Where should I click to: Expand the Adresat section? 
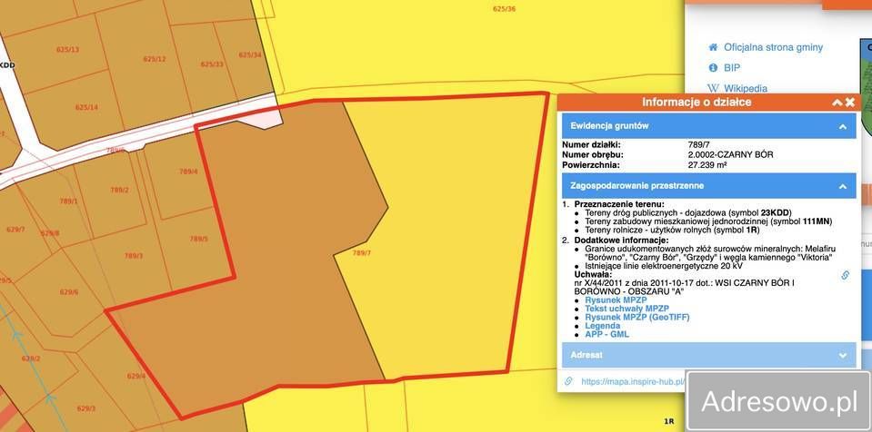pyautogui.click(x=708, y=354)
